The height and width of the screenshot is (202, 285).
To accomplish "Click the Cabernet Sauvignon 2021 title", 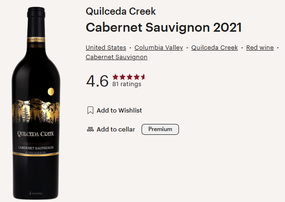I will click(164, 27).
